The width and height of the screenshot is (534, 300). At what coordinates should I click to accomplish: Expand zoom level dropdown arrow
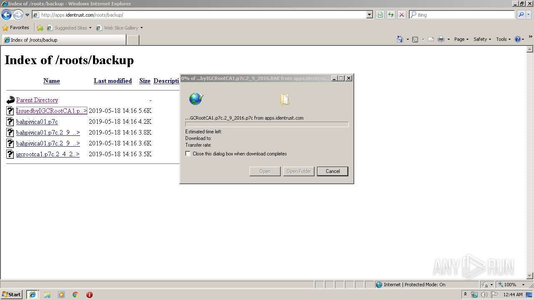pos(523,285)
